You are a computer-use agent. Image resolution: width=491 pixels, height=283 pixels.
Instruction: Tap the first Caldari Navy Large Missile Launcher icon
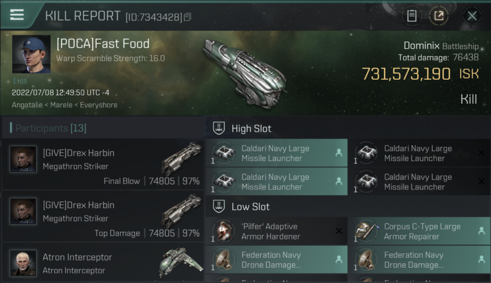(x=223, y=153)
